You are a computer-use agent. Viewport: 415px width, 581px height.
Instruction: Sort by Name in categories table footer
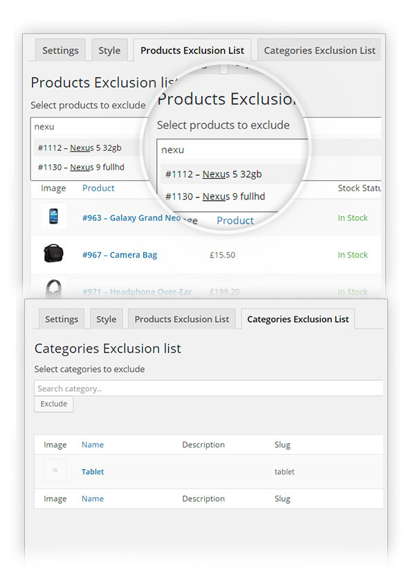(93, 499)
